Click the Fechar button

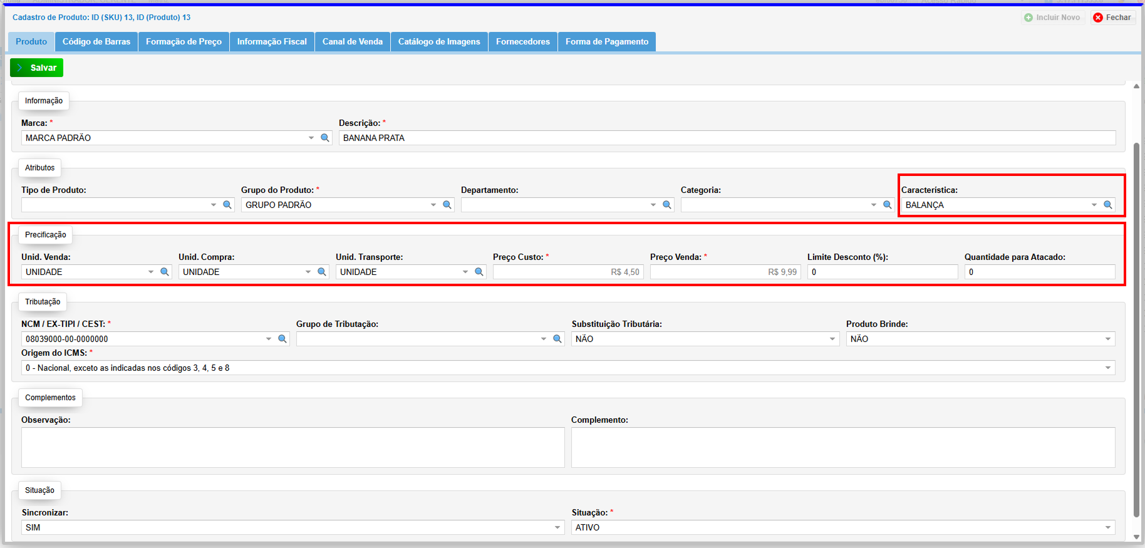1113,18
